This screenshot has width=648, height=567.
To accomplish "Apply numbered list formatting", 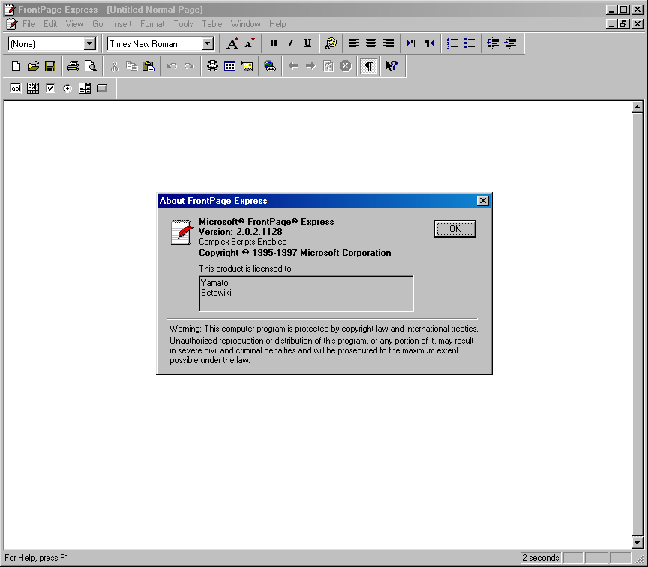I will point(452,43).
